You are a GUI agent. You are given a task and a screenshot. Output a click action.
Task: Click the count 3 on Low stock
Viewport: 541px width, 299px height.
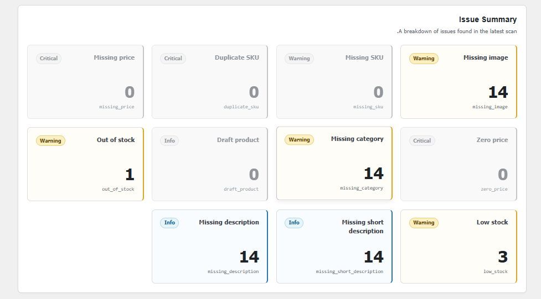point(503,257)
